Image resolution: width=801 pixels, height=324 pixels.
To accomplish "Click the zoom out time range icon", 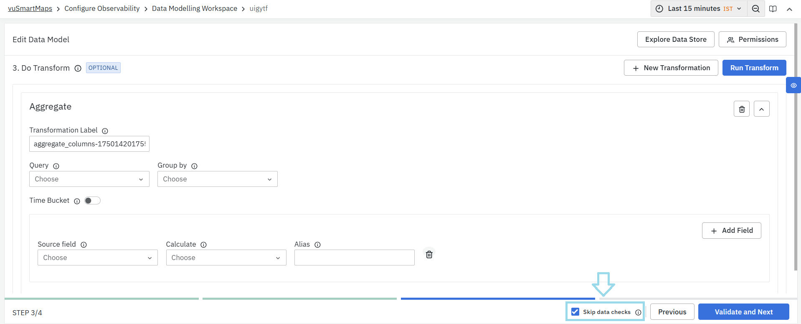I will [755, 9].
